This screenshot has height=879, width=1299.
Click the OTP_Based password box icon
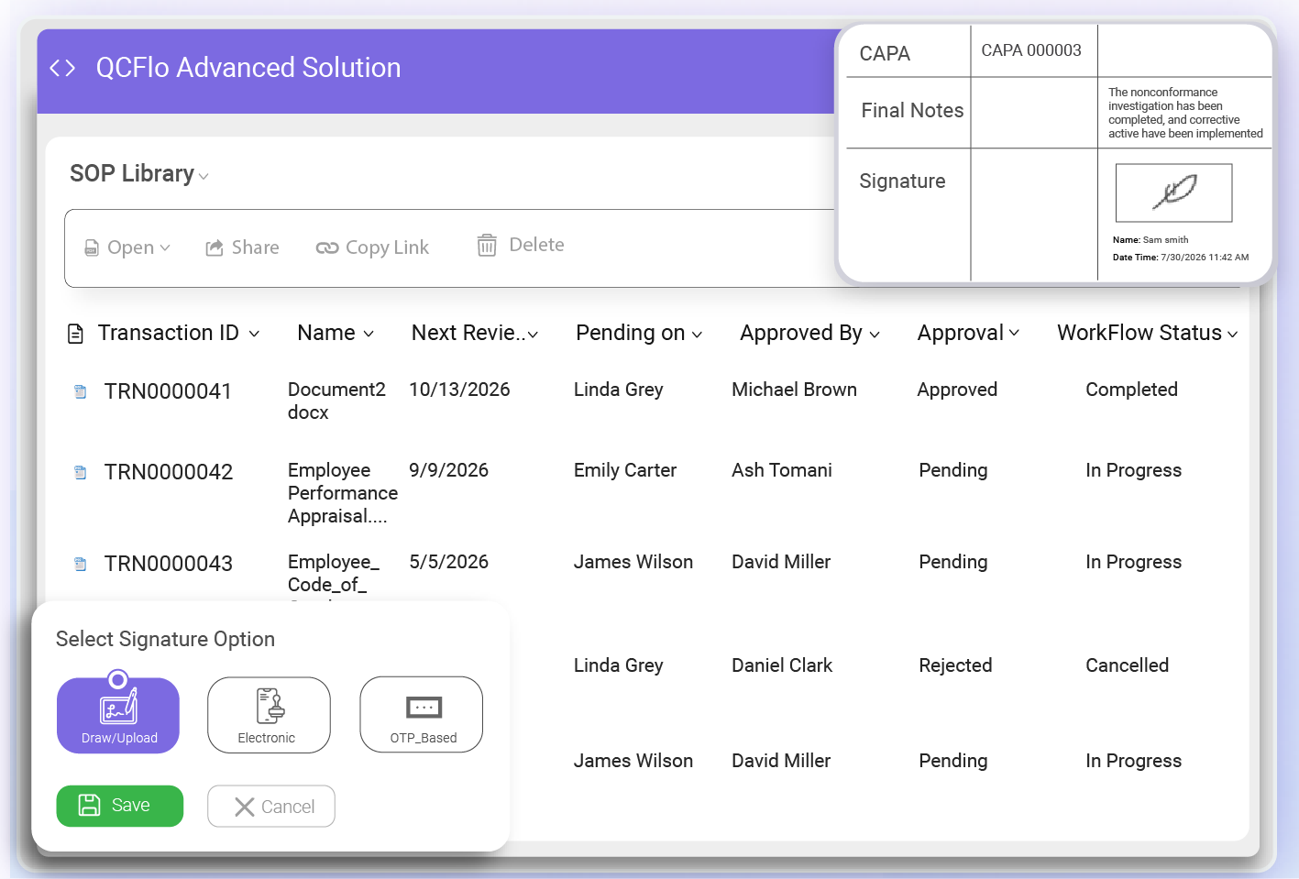424,708
